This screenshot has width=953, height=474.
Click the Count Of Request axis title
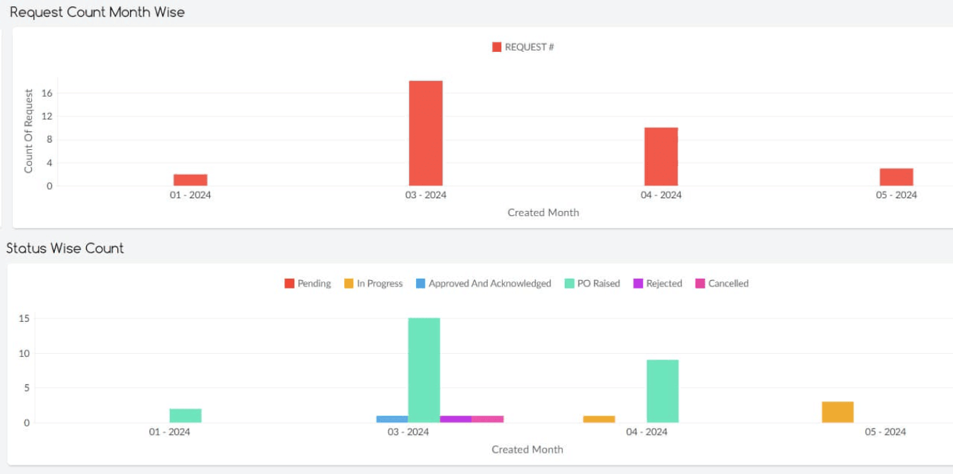[x=29, y=131]
